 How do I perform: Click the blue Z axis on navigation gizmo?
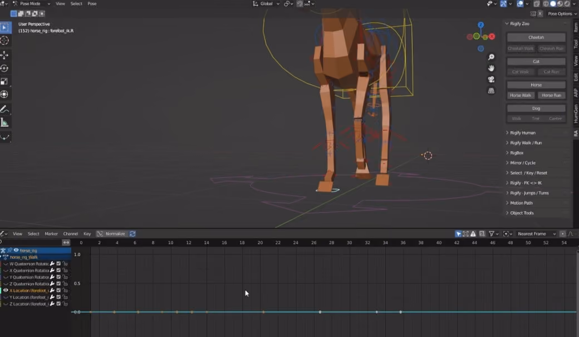480,24
